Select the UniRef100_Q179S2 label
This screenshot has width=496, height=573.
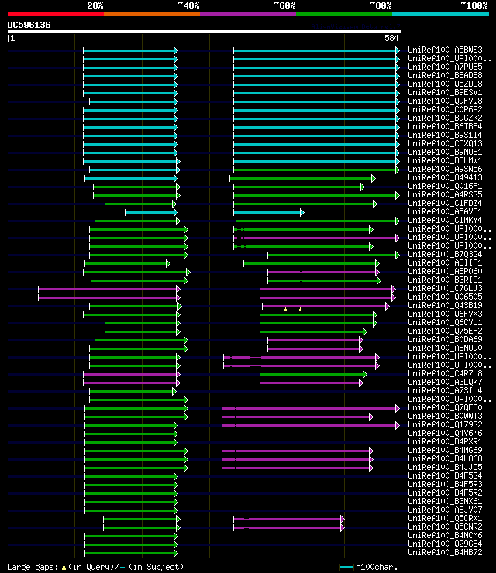[445, 425]
